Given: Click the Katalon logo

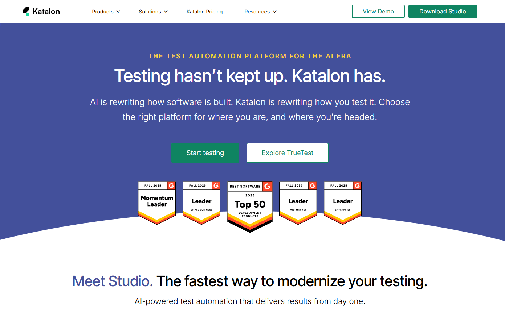Looking at the screenshot, I should pos(41,11).
